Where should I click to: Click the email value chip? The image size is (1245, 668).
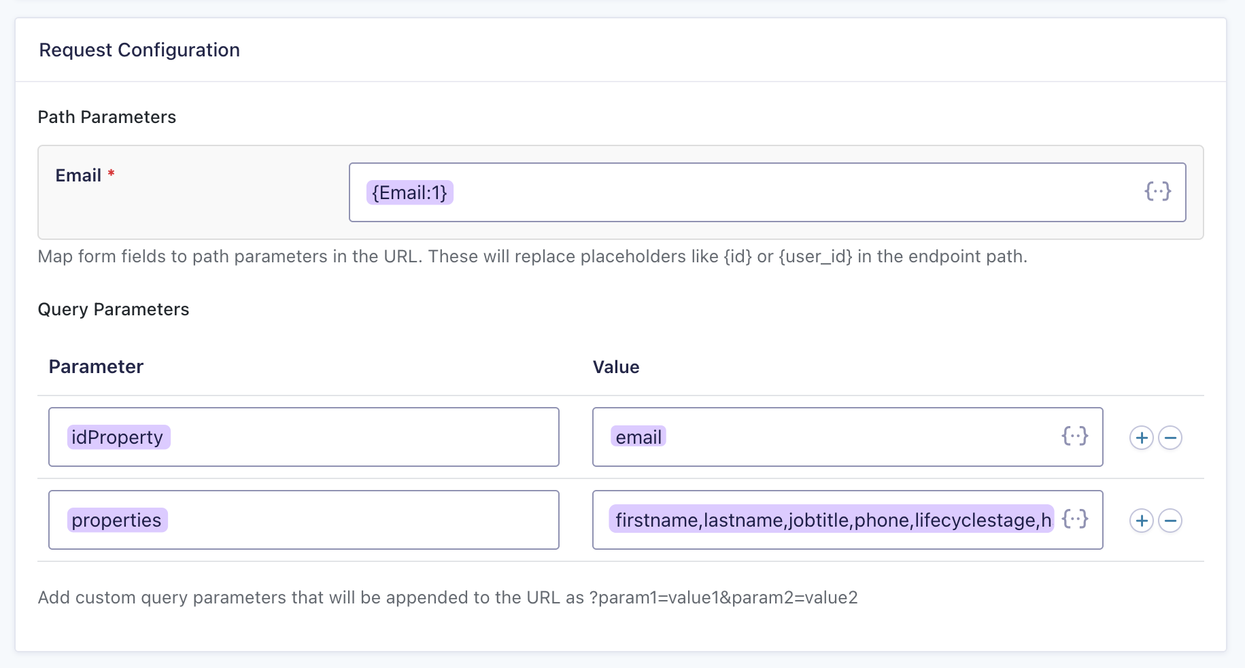[638, 437]
